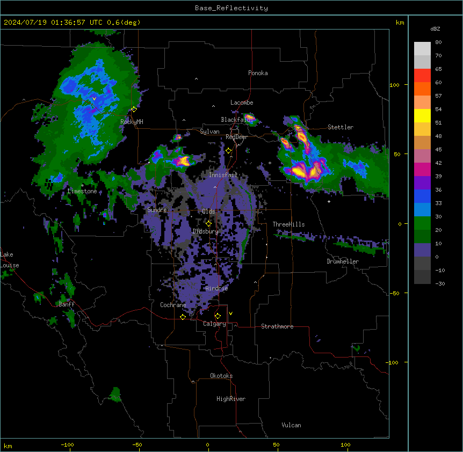Click the ThreeHills label
This screenshot has height=452, width=463.
click(288, 224)
